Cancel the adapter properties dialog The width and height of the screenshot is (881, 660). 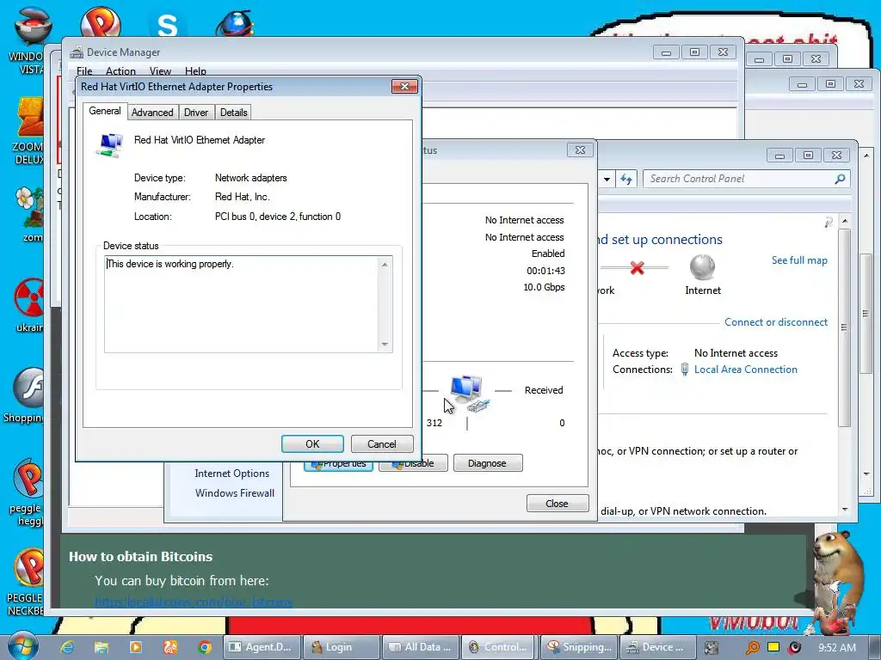[382, 444]
